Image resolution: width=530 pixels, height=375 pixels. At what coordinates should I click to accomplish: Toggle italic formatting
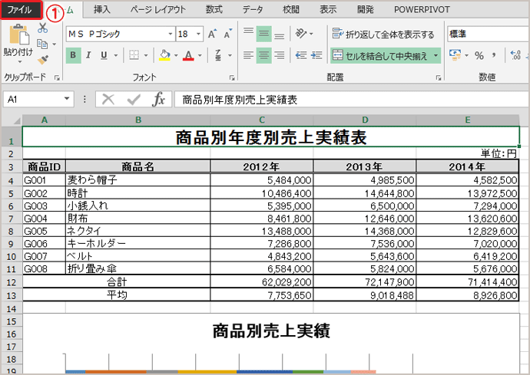pyautogui.click(x=88, y=55)
